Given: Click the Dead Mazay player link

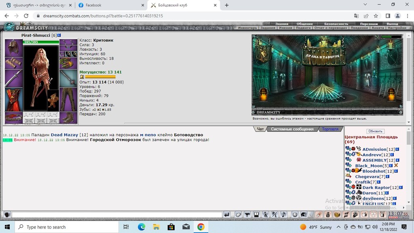Looking at the screenshot, I should coord(64,135).
